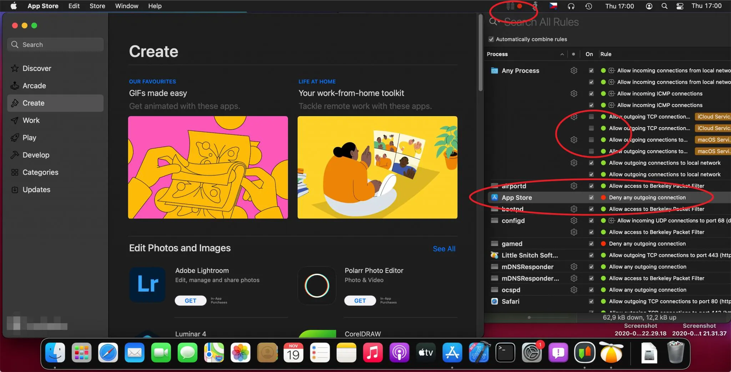Open Feedback Assistant from the Dock
The image size is (731, 372).
coord(558,353)
